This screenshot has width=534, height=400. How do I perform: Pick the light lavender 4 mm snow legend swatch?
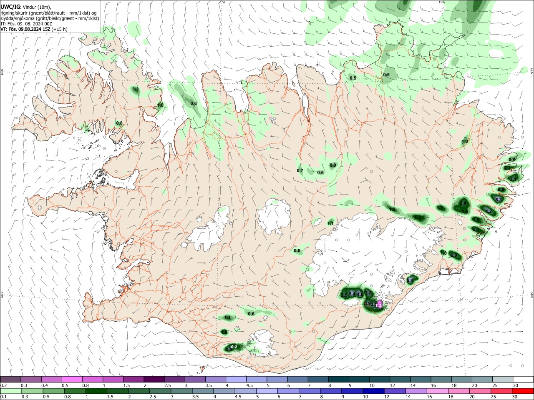[236, 379]
